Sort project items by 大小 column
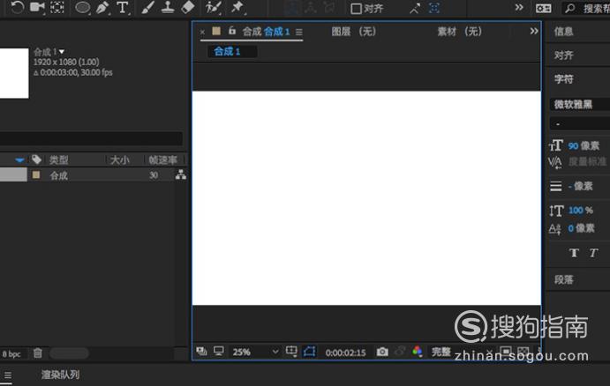This screenshot has width=610, height=386. [x=119, y=160]
